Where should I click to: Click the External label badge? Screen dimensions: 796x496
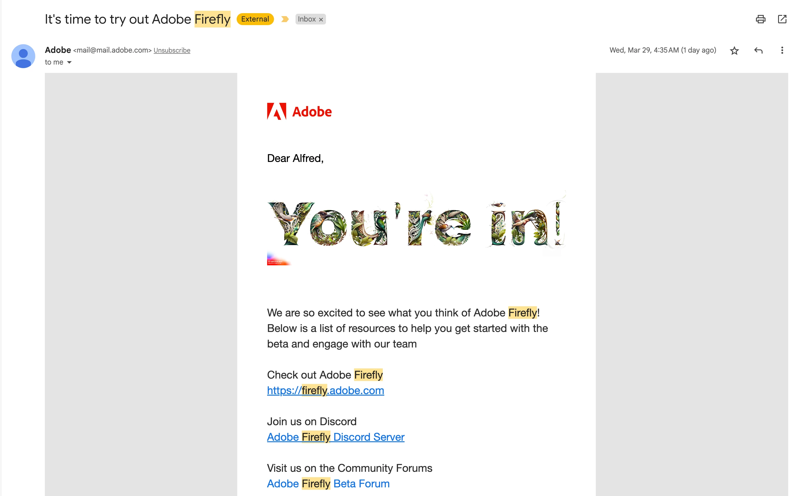click(x=255, y=19)
